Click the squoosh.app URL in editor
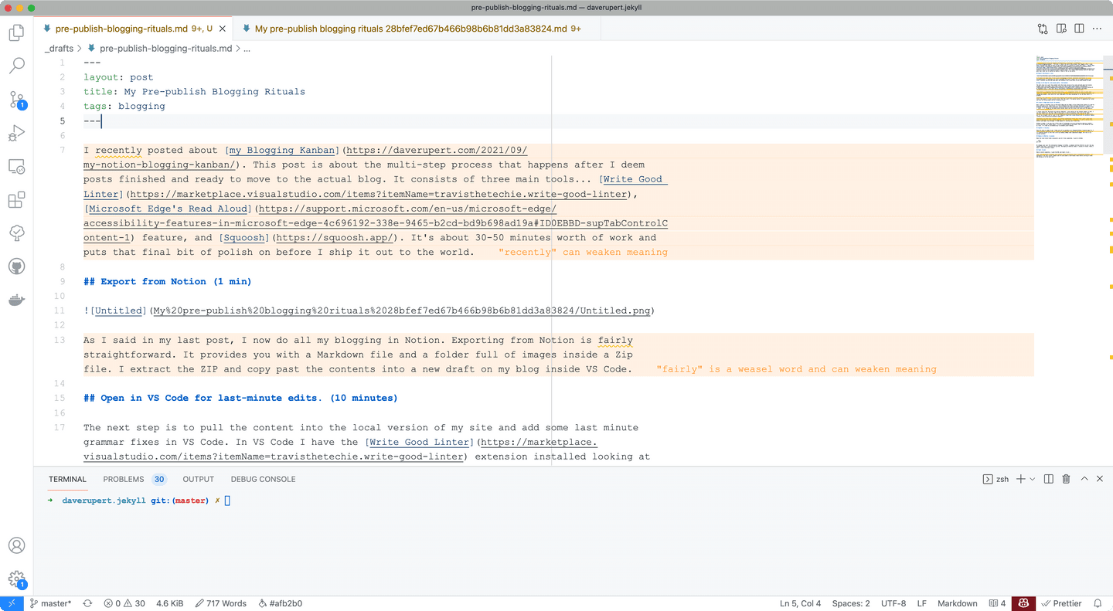Image resolution: width=1113 pixels, height=611 pixels. tap(335, 238)
